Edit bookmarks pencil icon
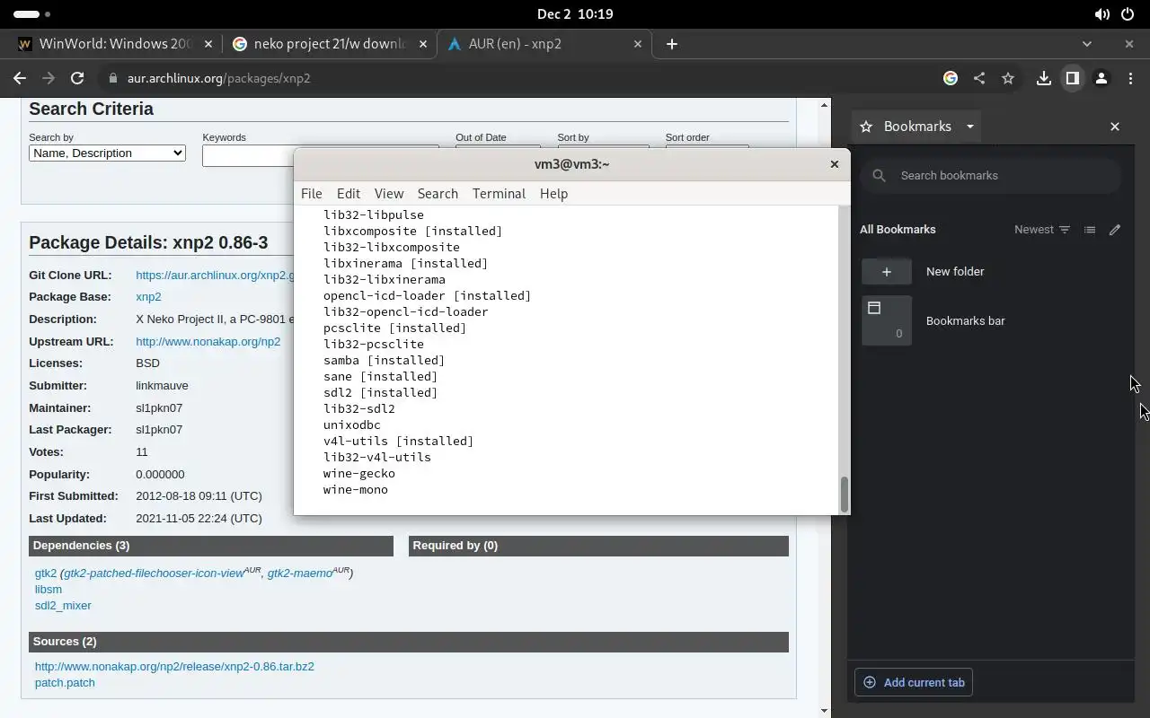The height and width of the screenshot is (718, 1150). (x=1115, y=230)
